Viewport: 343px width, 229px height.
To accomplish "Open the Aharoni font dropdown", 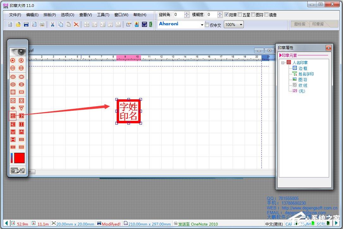I will (x=202, y=25).
